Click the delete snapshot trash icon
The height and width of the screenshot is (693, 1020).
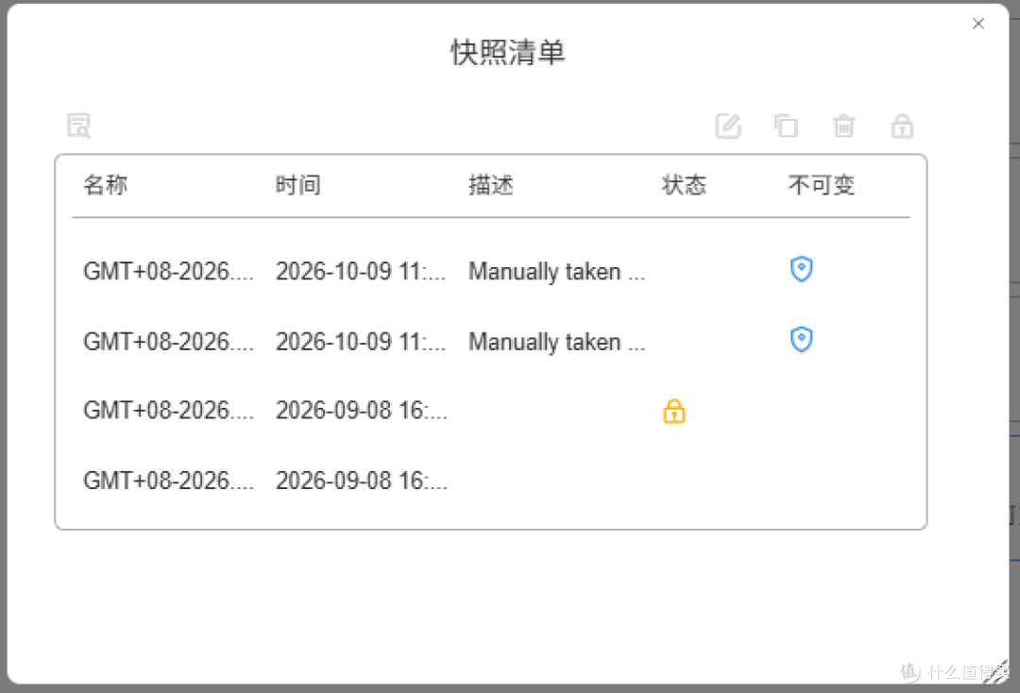coord(843,126)
